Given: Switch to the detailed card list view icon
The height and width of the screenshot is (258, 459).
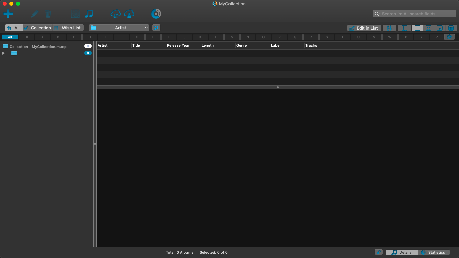Looking at the screenshot, I should [x=451, y=28].
